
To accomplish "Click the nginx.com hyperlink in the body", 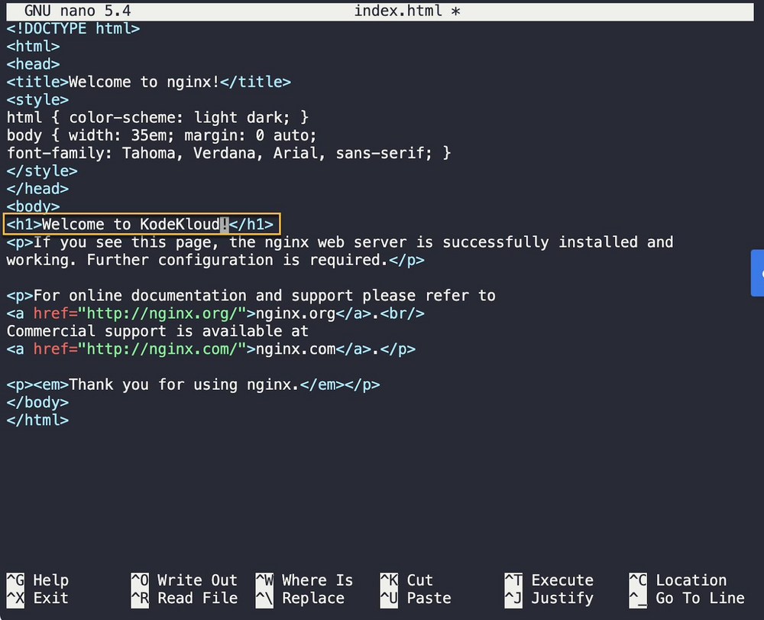I will click(294, 349).
